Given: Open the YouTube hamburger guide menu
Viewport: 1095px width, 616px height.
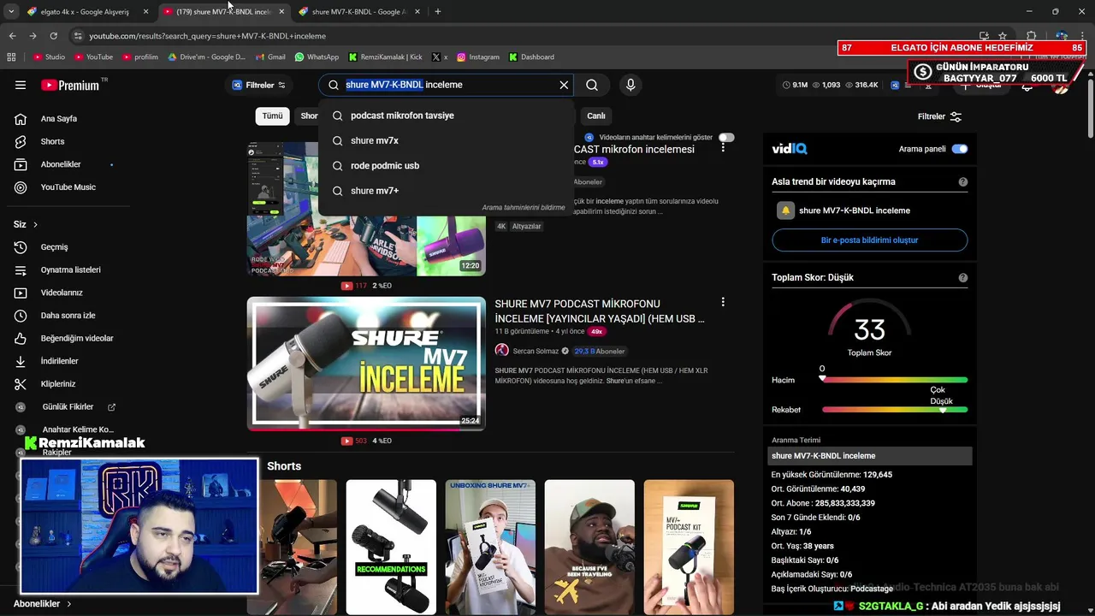Looking at the screenshot, I should pyautogui.click(x=21, y=85).
